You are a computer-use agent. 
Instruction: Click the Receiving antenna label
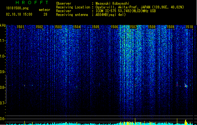(72, 15)
